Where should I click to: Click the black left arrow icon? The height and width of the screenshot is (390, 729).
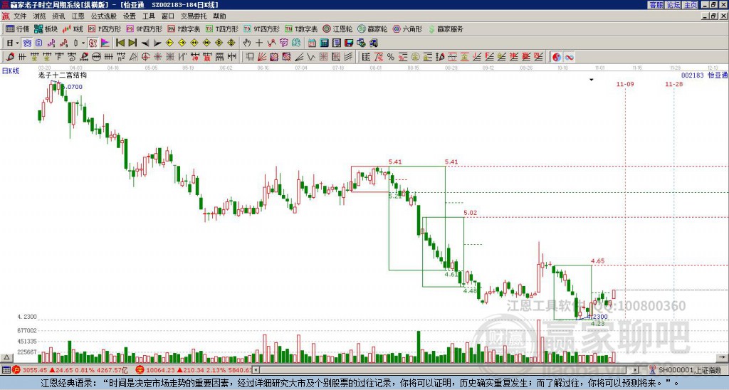tap(145, 43)
